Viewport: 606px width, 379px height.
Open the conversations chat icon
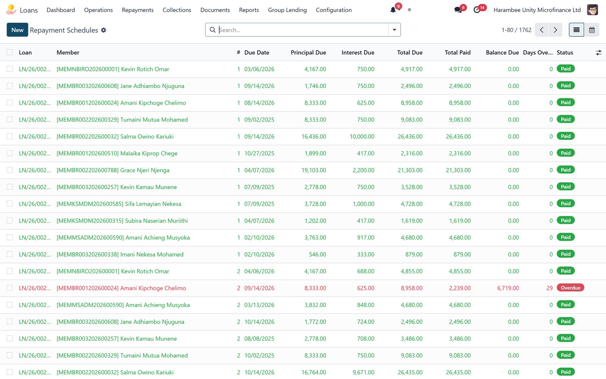tap(458, 10)
